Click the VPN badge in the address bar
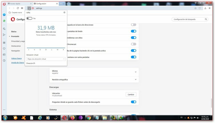The height and width of the screenshot is (123, 215). pyautogui.click(x=29, y=8)
